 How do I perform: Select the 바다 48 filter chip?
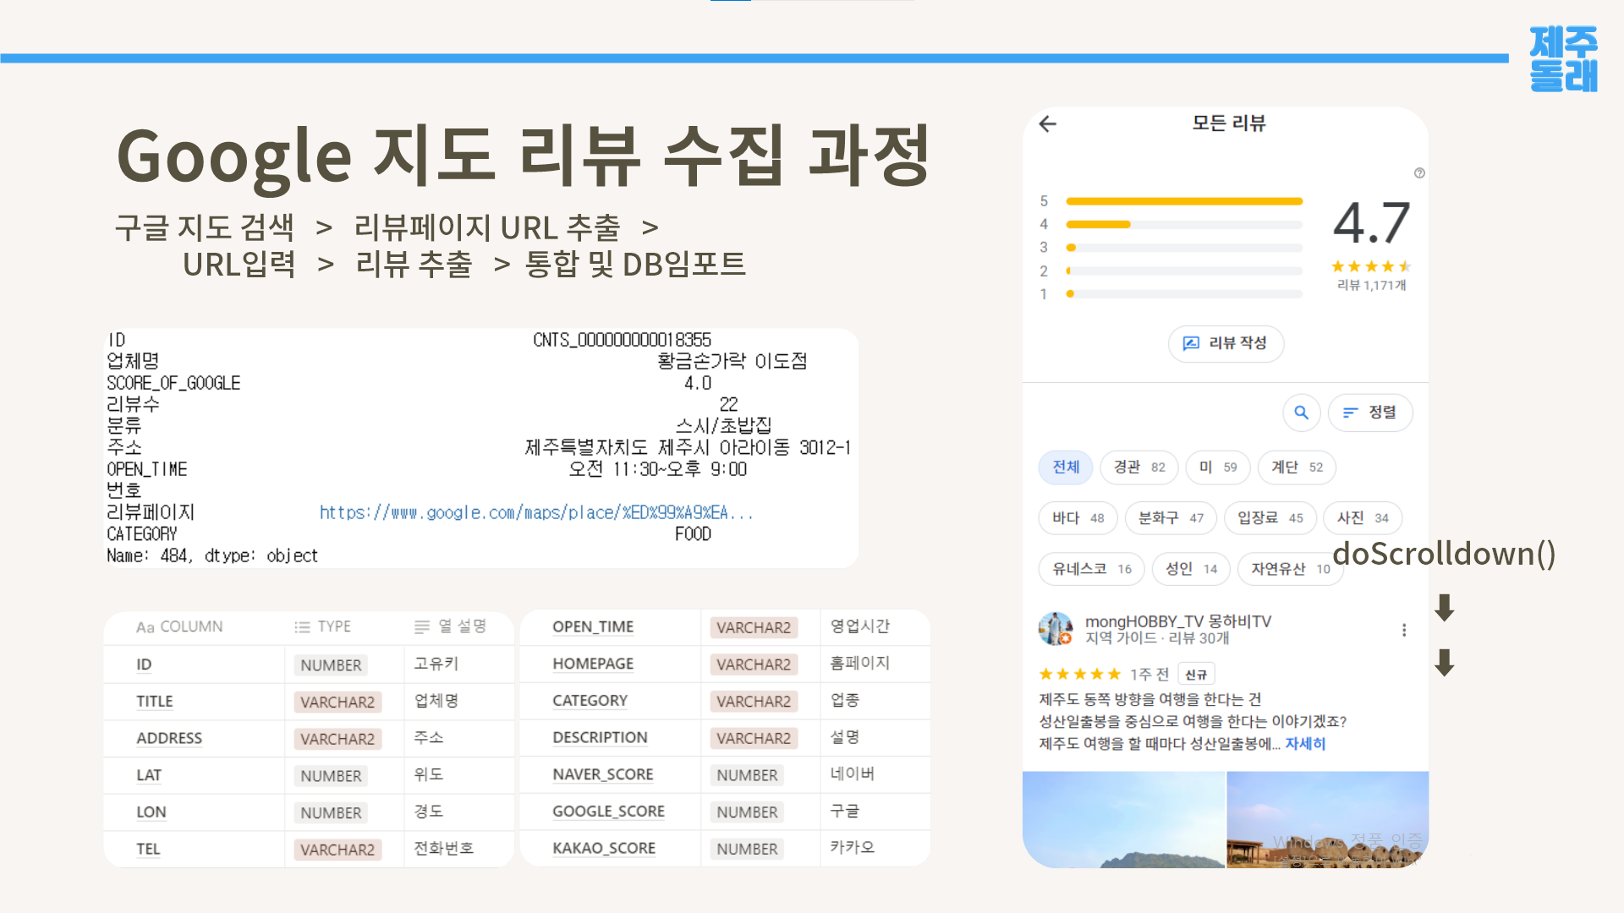coord(1078,518)
